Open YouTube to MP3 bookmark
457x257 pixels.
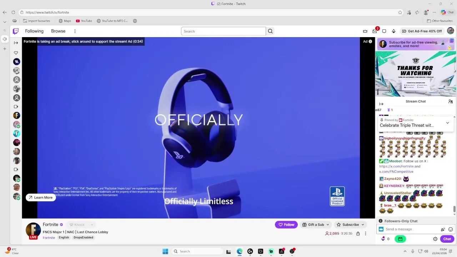(112, 21)
